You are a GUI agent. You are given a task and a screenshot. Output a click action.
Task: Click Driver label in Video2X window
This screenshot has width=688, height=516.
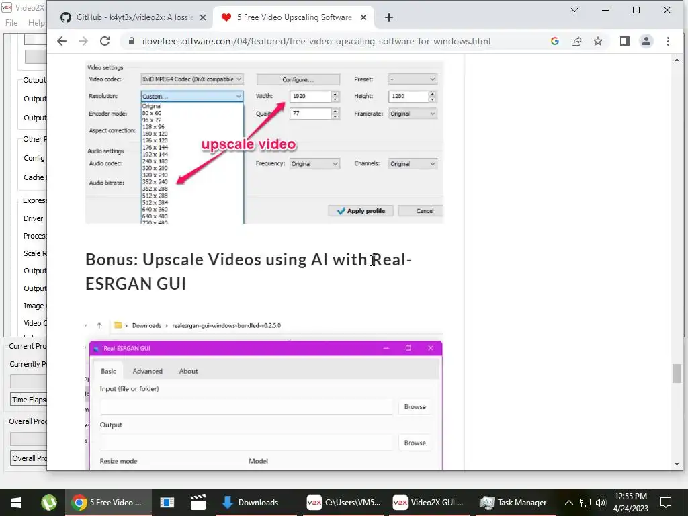[34, 218]
